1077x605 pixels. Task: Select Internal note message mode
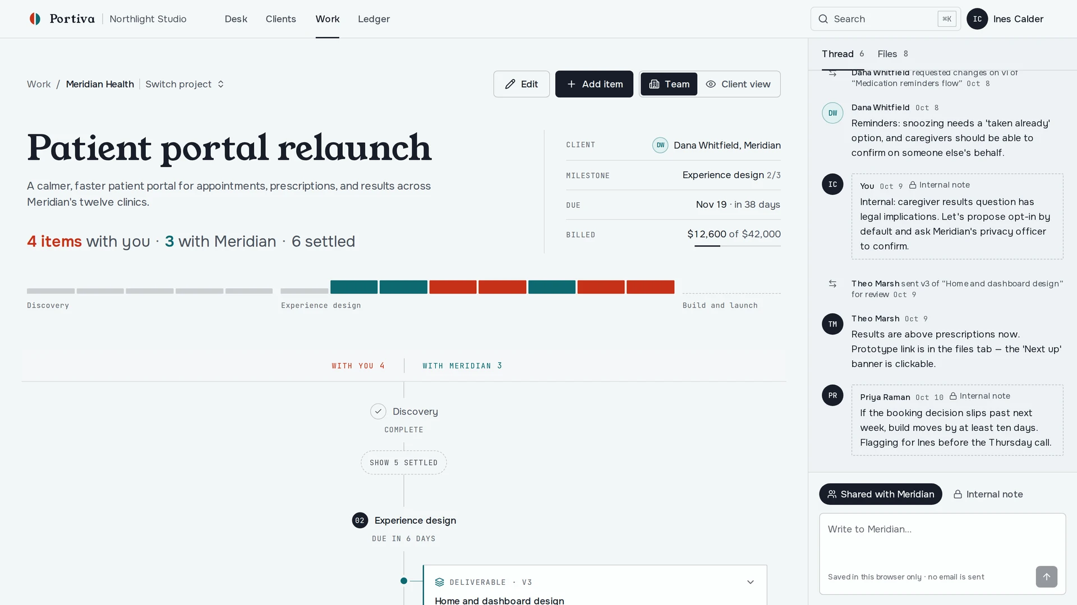[988, 494]
